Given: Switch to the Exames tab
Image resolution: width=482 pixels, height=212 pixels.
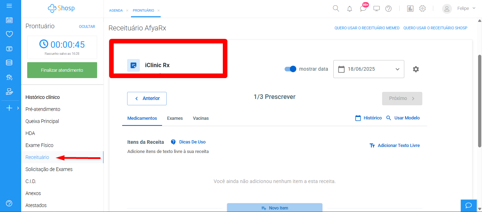Looking at the screenshot, I should pyautogui.click(x=175, y=118).
